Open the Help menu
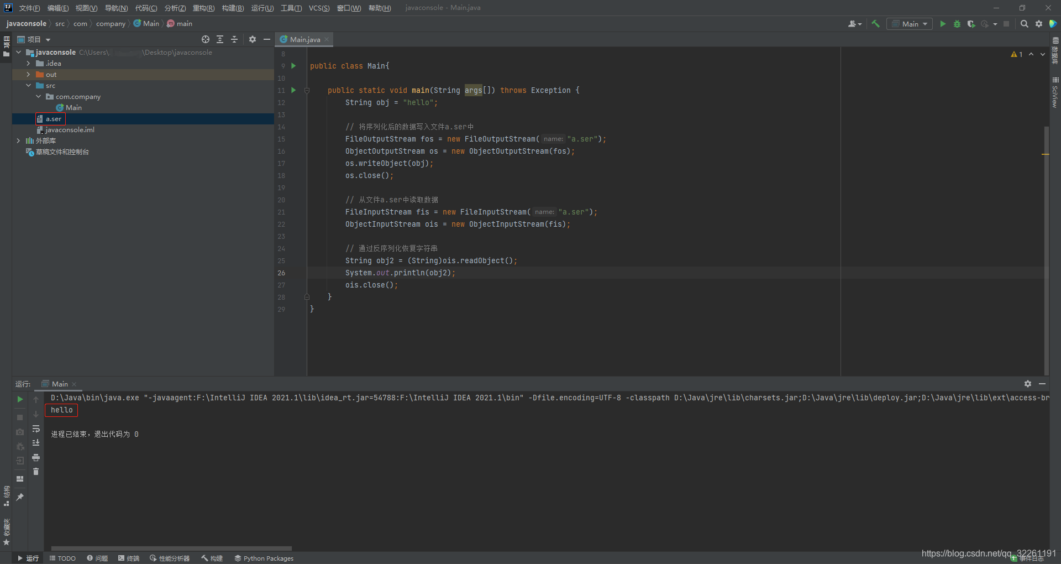The image size is (1061, 564). 380,8
